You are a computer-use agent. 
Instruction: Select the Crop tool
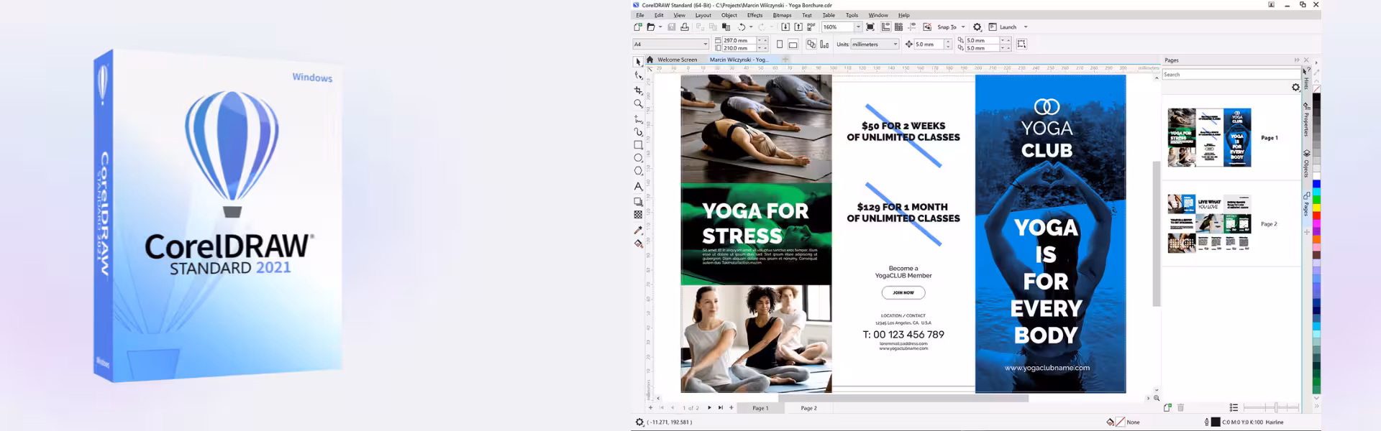pos(638,91)
